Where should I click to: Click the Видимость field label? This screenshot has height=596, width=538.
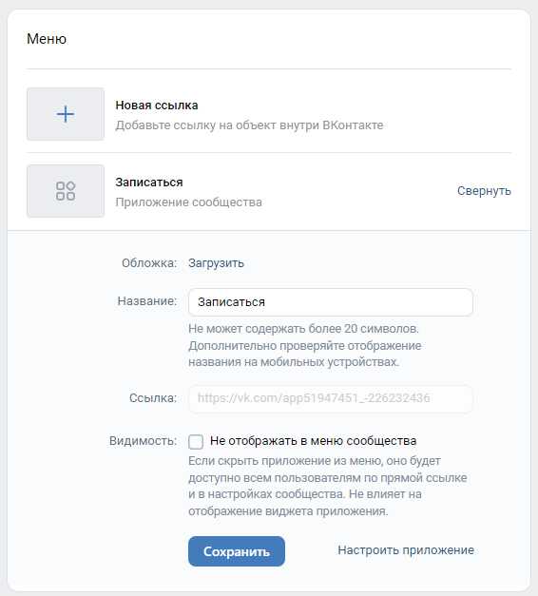143,441
